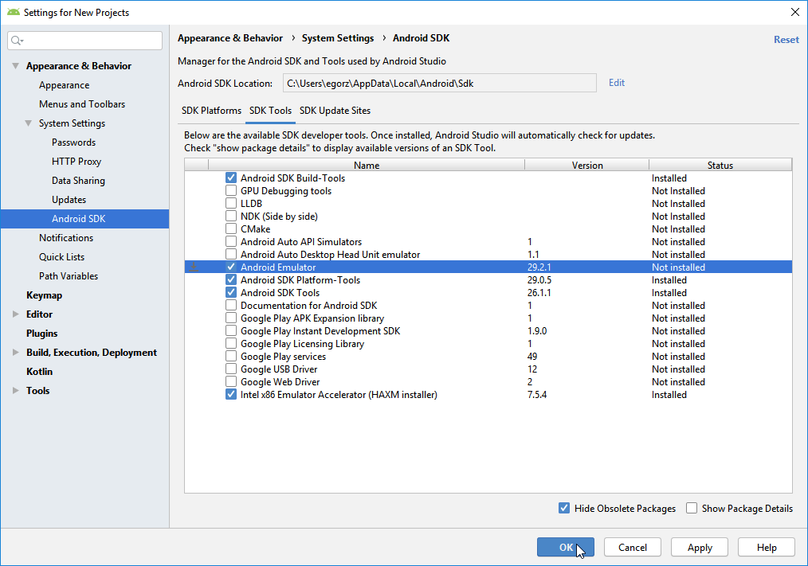Screen dimensions: 808x566
Task: Collapse the System Settings tree node
Action: [x=28, y=123]
